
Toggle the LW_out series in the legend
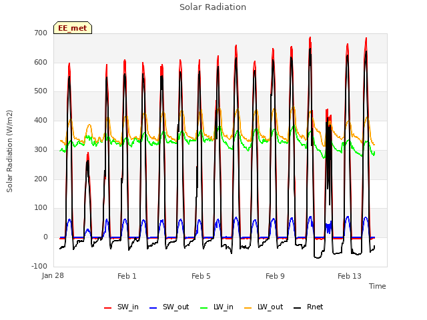[264, 307]
